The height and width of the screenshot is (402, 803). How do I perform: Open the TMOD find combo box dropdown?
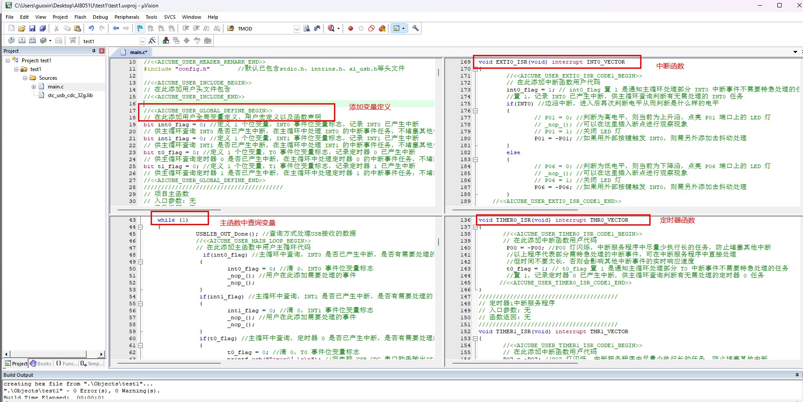click(x=297, y=29)
